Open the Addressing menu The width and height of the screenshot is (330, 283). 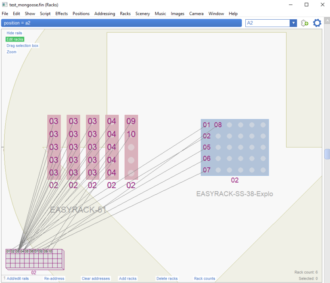click(105, 14)
